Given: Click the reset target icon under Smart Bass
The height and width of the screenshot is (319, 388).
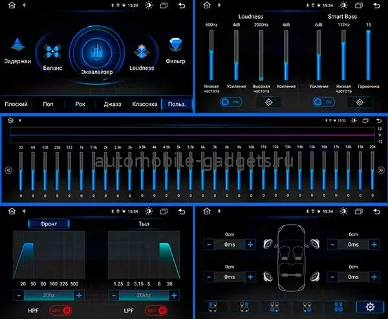Looking at the screenshot, I should tap(360, 102).
